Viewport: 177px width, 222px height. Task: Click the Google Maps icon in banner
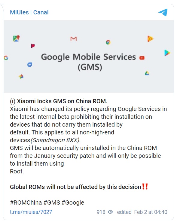pyautogui.click(x=16, y=38)
